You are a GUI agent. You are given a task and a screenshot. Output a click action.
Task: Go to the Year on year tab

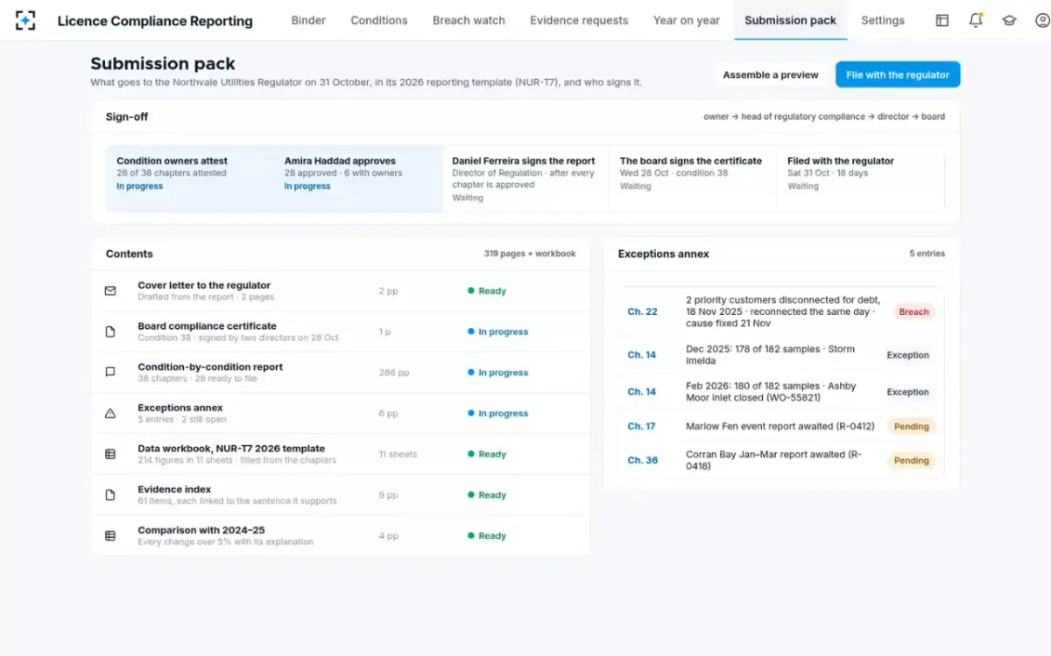click(x=687, y=20)
